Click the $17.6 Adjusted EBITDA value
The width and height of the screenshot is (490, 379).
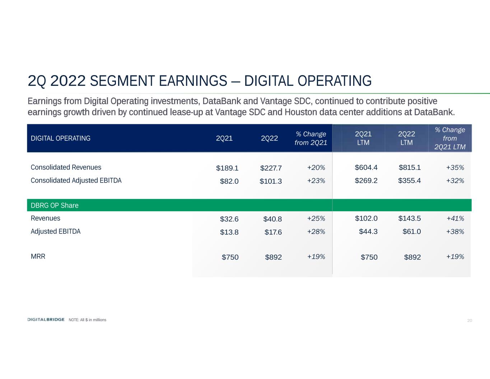[x=273, y=232]
